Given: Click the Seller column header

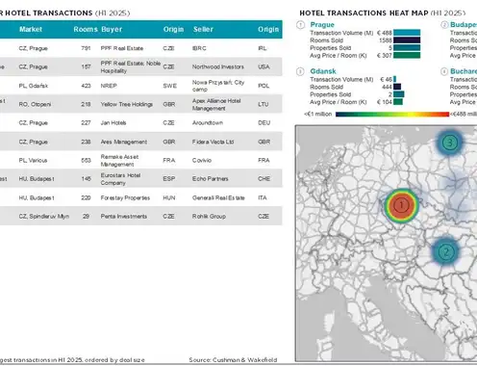Looking at the screenshot, I should click(x=203, y=29).
